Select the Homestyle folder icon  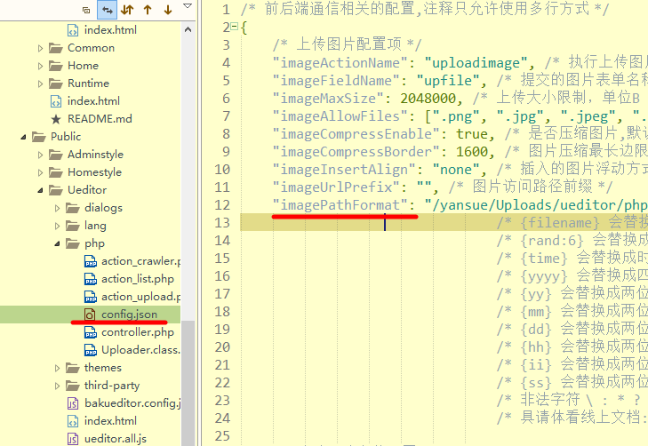[55, 172]
